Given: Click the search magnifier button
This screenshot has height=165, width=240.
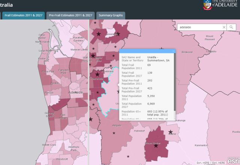Looking at the screenshot, I should [231, 27].
